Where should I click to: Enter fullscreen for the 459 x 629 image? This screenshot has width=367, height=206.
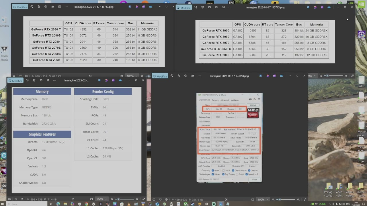pyautogui.click(x=305, y=199)
